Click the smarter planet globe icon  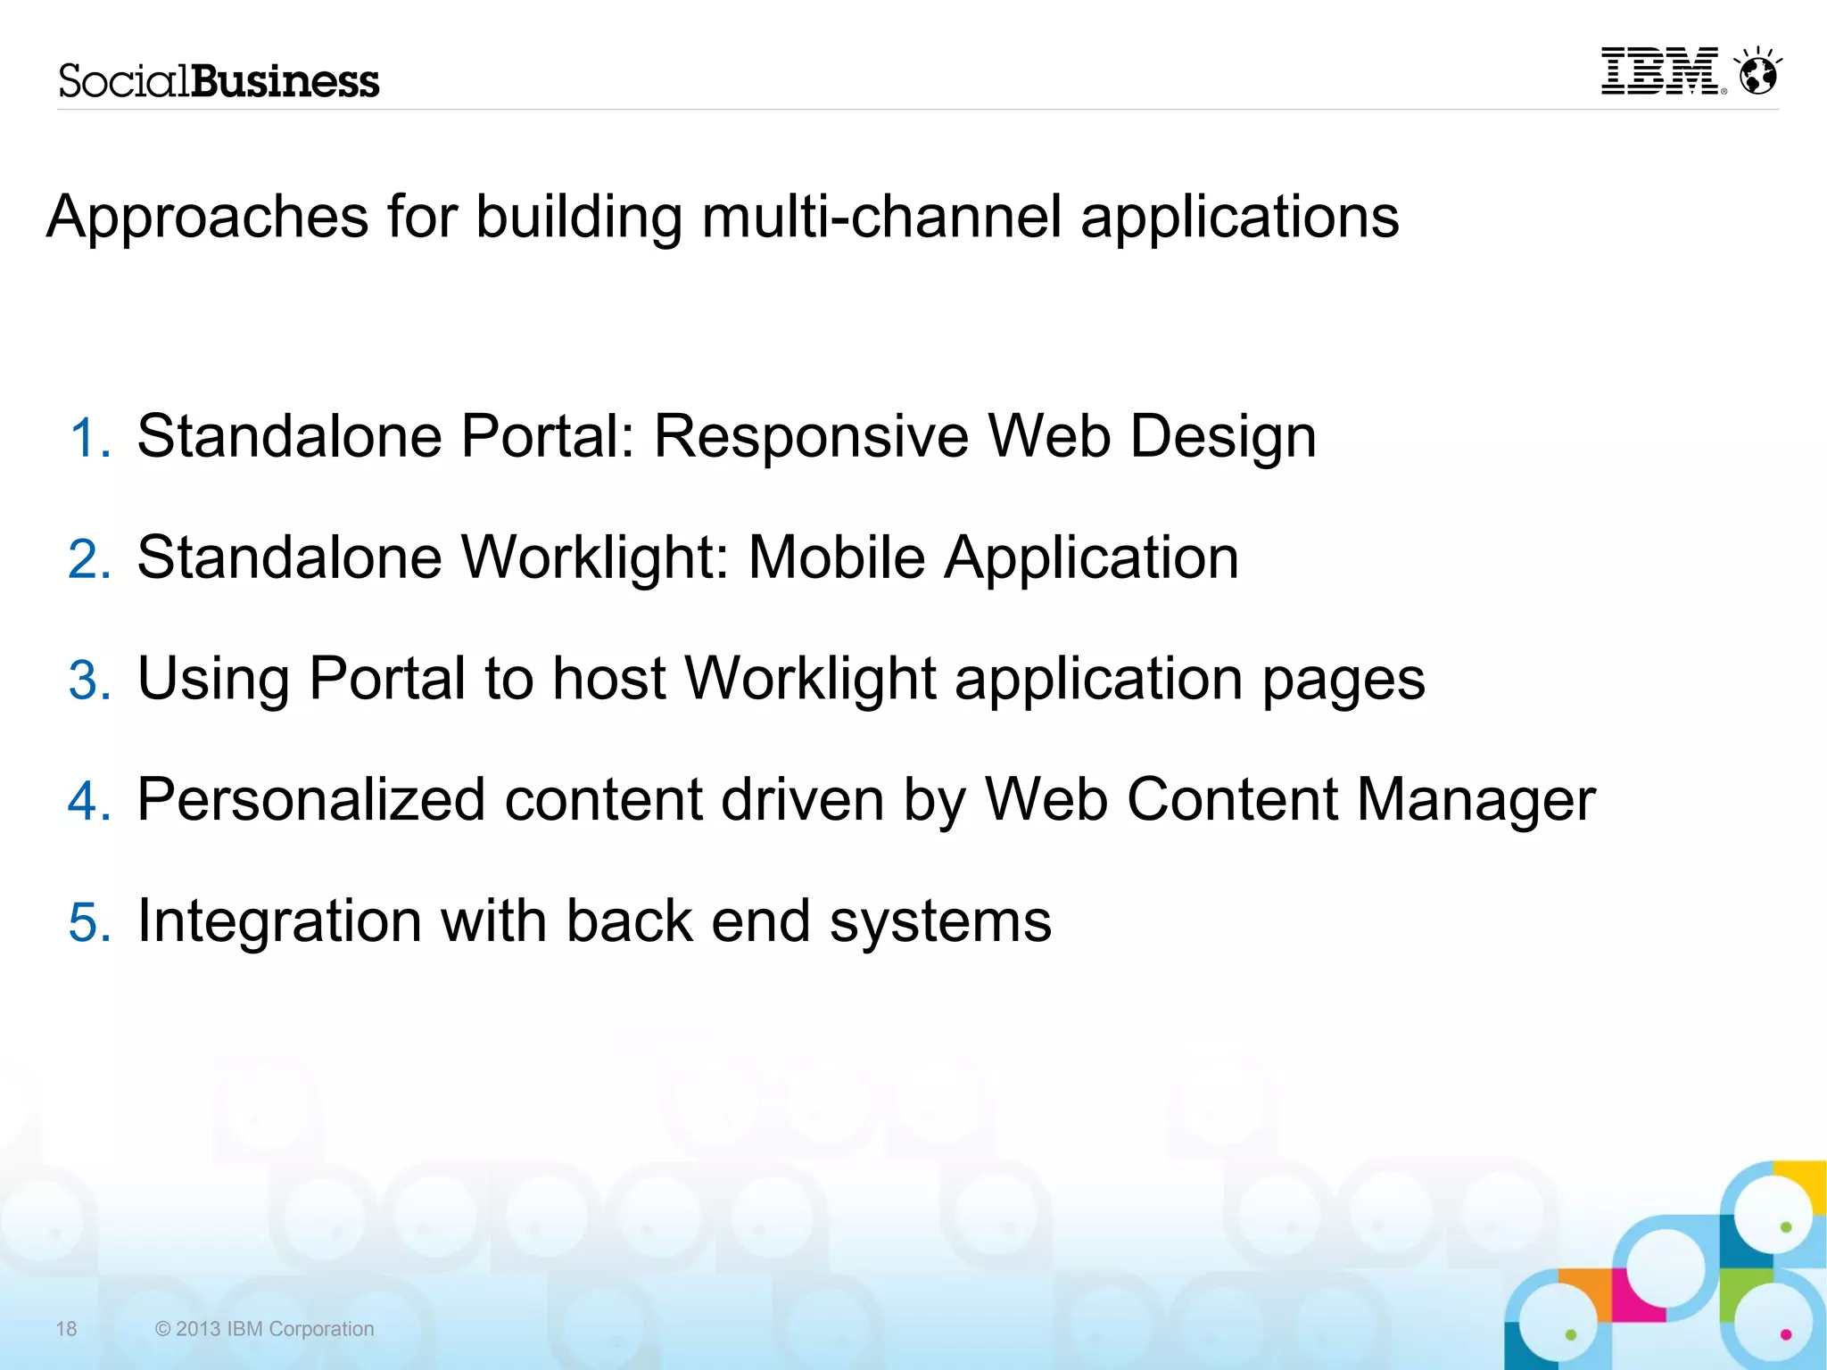point(1757,70)
